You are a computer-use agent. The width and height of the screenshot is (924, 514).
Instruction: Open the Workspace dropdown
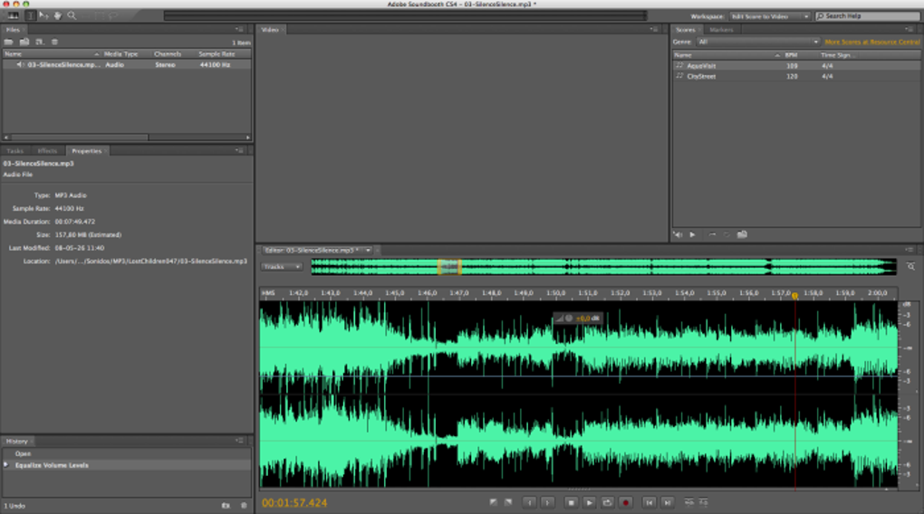click(769, 16)
